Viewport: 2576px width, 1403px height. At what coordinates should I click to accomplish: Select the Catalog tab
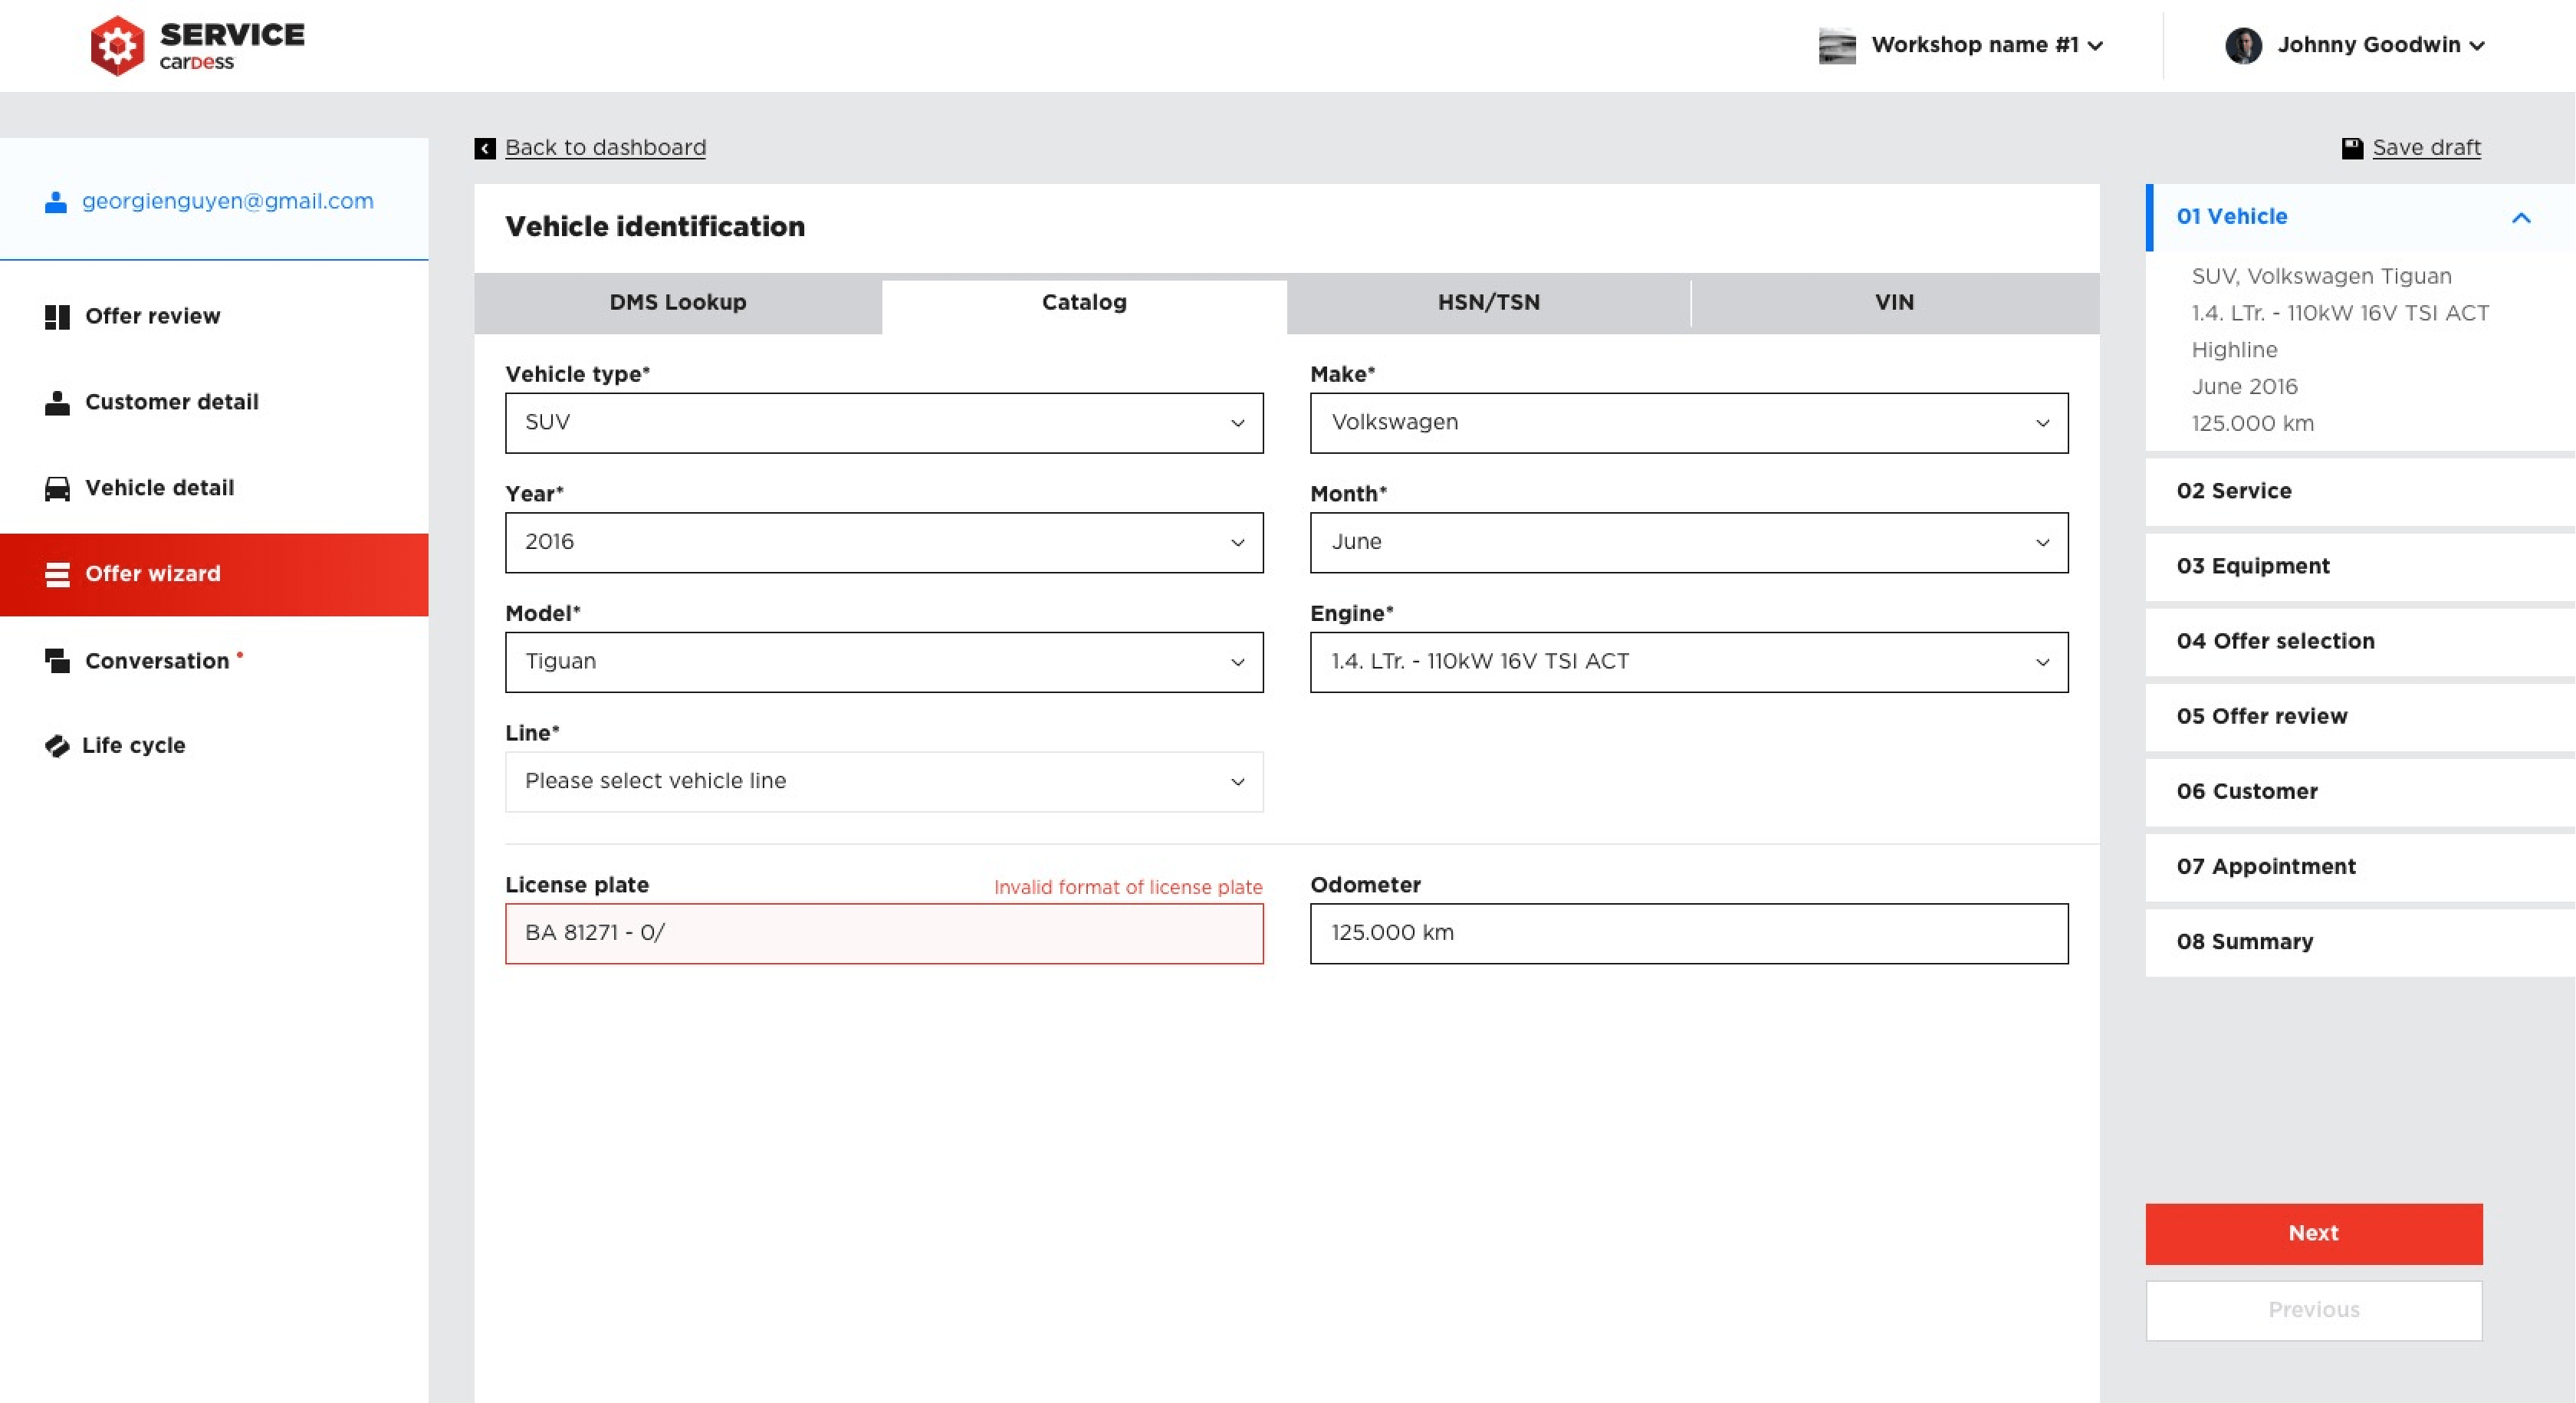1084,305
